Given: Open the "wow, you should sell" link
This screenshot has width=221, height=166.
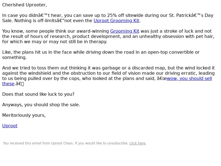Looking at the screenshot, I should pyautogui.click(x=189, y=79).
